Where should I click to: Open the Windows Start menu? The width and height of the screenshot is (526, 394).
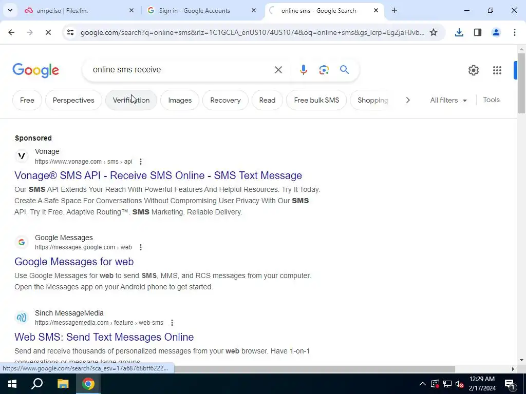pyautogui.click(x=12, y=384)
